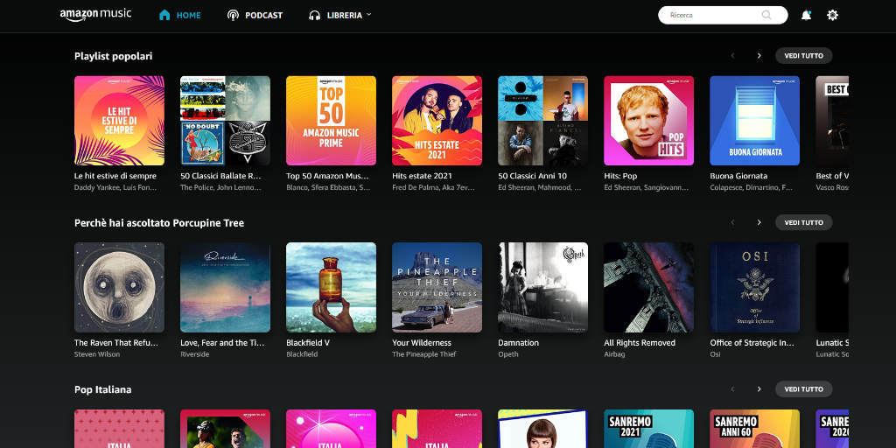Click the Daddy Yankee, Luis Fonsi artists text
The width and height of the screenshot is (896, 448).
click(115, 187)
